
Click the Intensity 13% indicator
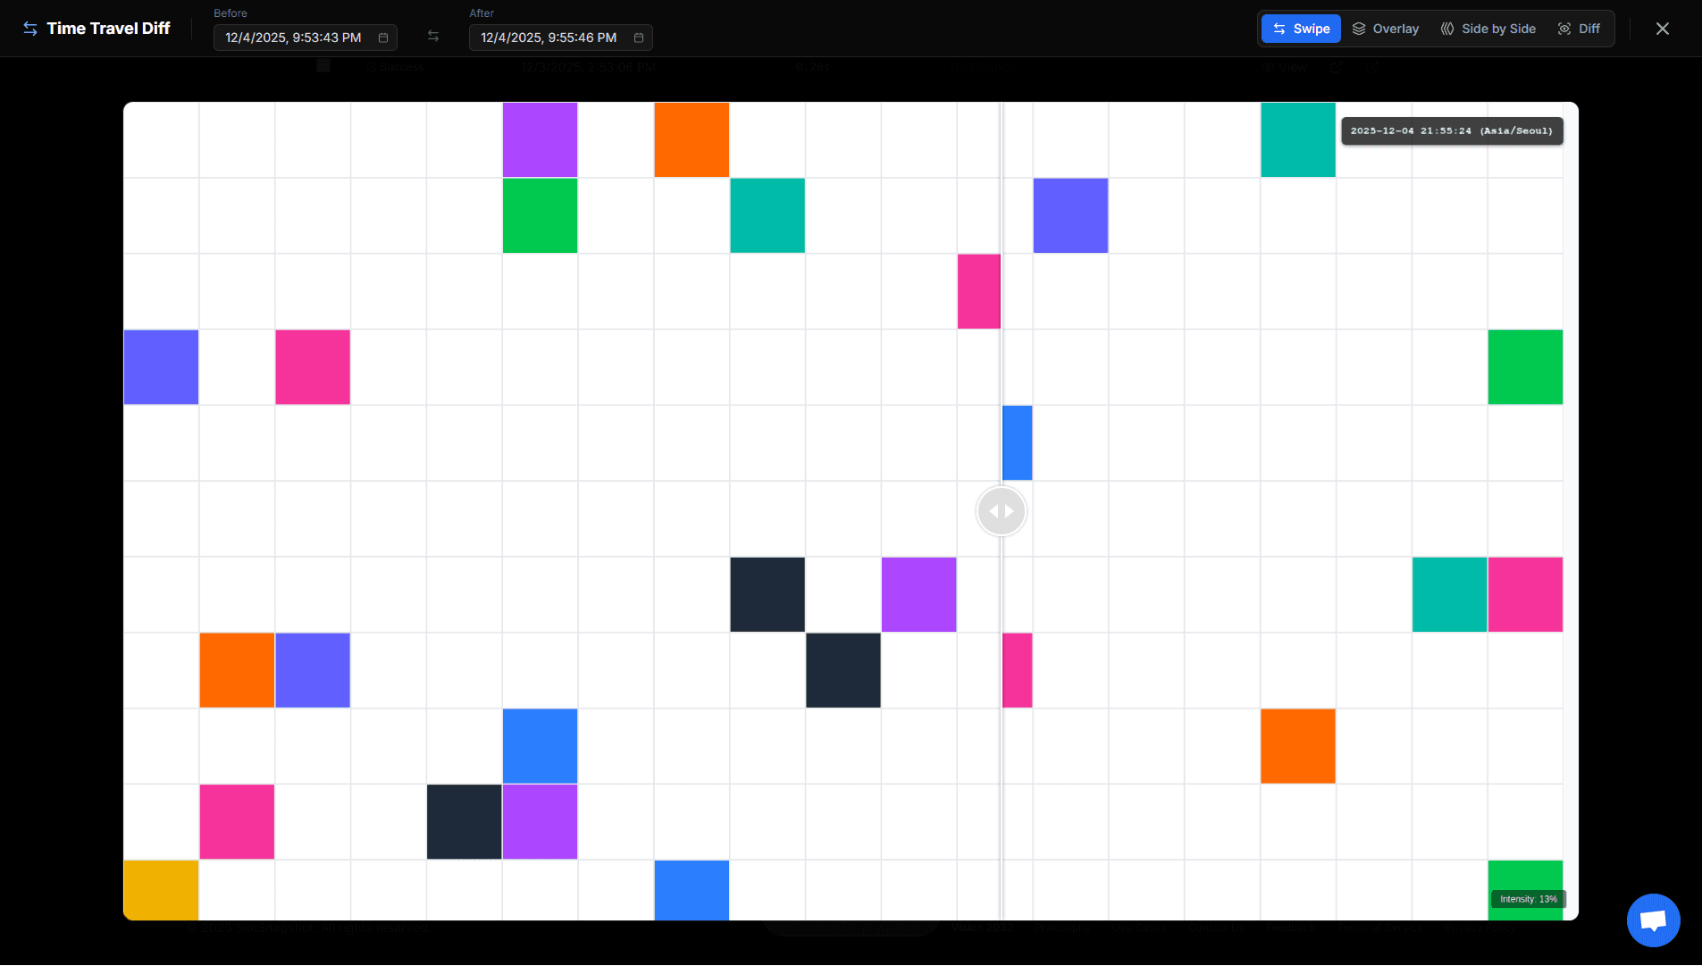point(1528,899)
